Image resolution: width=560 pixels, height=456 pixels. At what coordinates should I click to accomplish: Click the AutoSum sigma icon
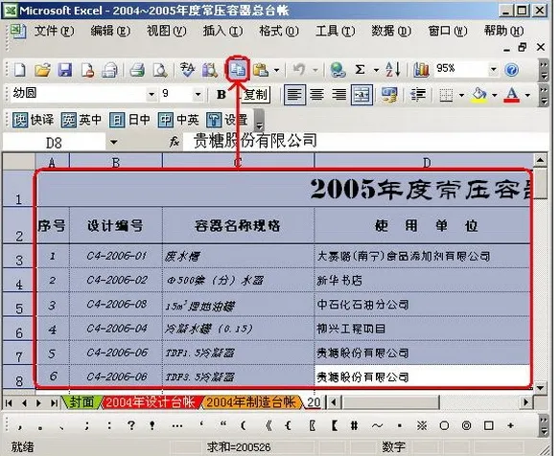click(x=360, y=69)
